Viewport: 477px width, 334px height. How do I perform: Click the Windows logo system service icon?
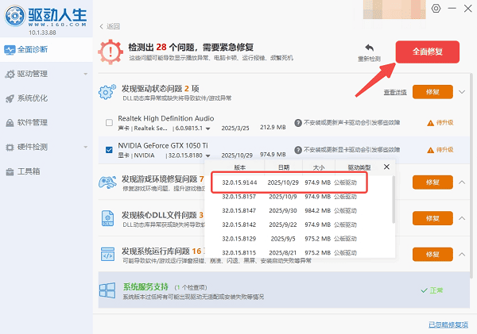[107, 290]
